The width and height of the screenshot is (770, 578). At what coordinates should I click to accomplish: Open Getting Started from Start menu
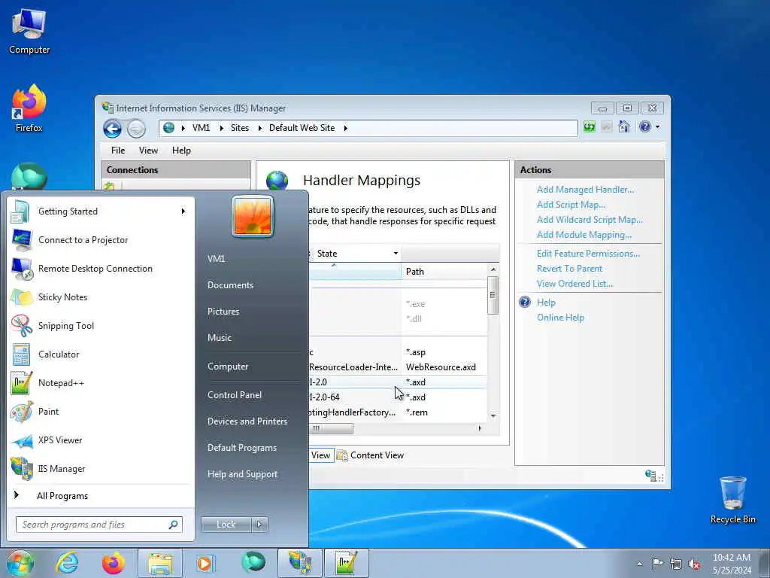(x=101, y=211)
